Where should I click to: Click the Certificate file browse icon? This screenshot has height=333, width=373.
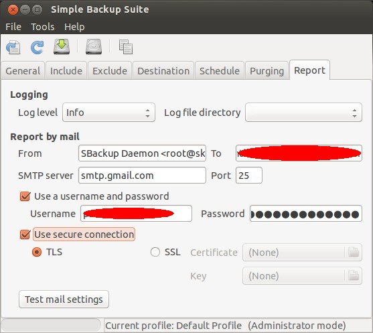(354, 252)
